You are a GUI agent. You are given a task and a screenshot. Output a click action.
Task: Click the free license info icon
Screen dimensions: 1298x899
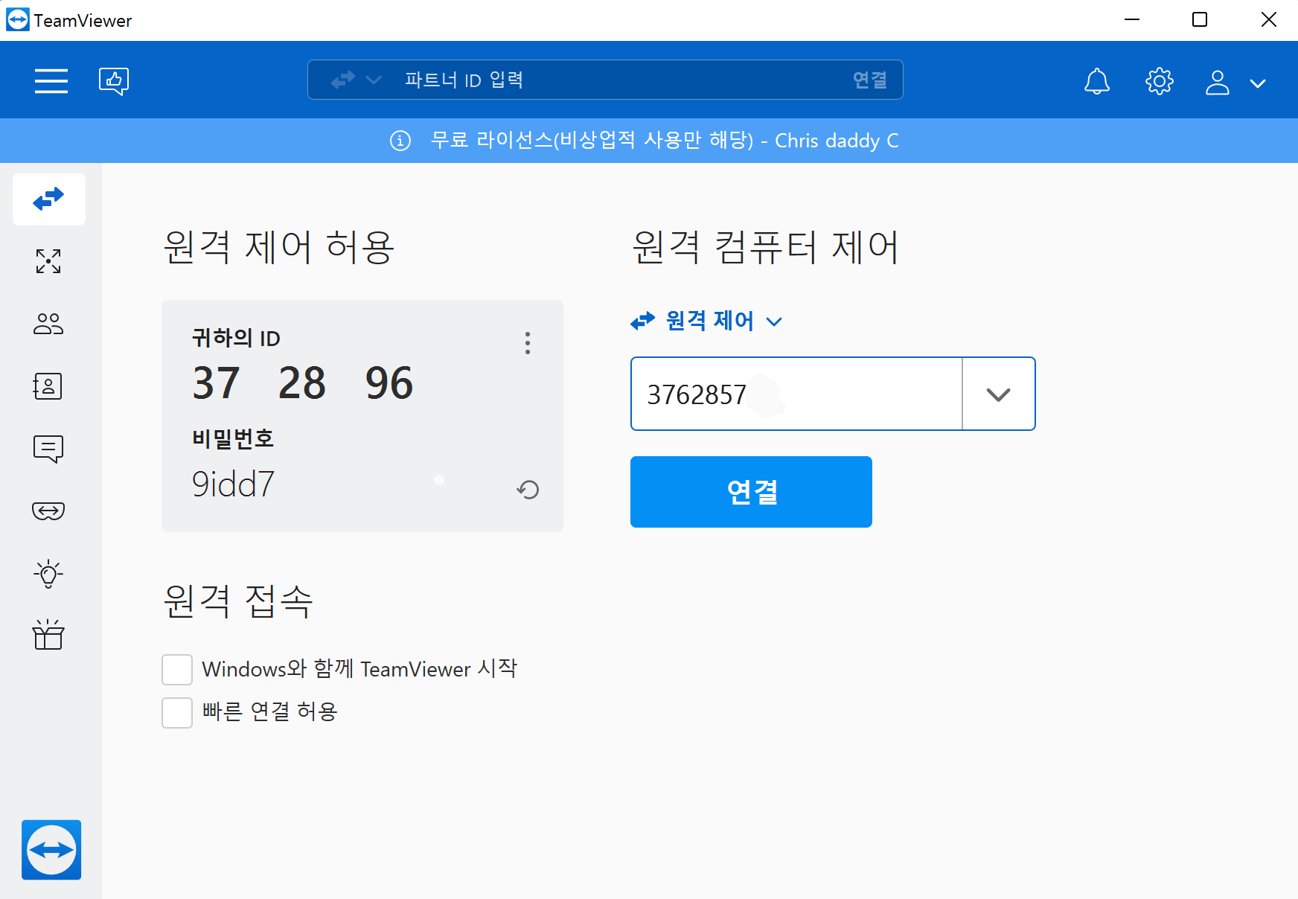coord(400,141)
